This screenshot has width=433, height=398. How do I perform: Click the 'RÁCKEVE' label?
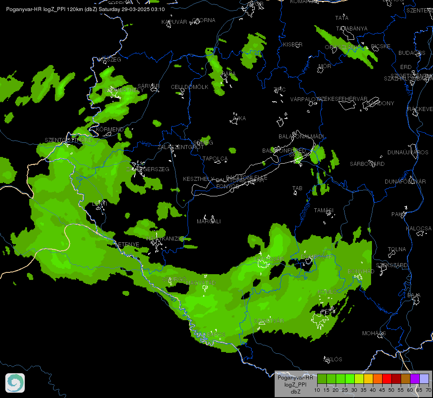(420, 109)
